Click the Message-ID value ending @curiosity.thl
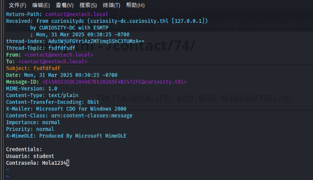The width and height of the screenshot is (313, 180). point(115,82)
